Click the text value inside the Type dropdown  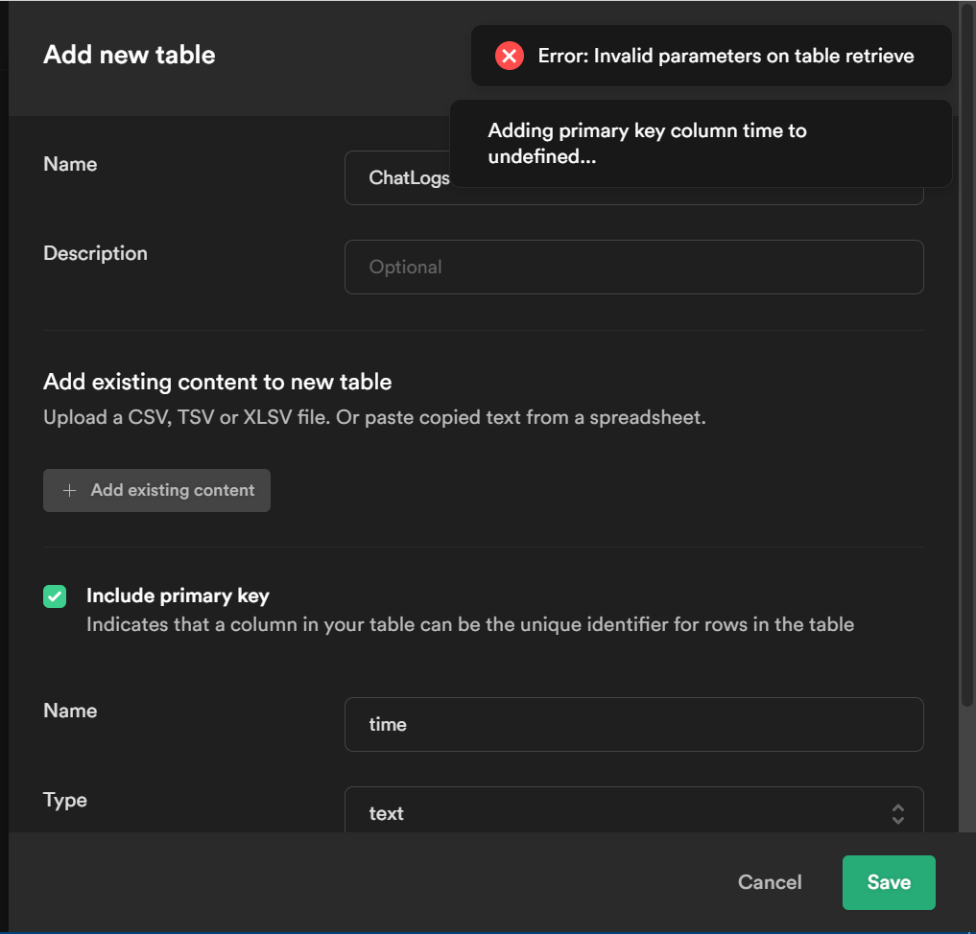(x=386, y=812)
